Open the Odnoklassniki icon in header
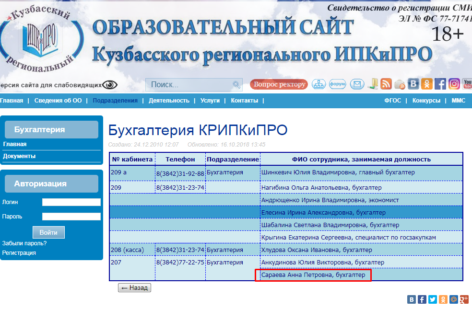 [x=427, y=84]
